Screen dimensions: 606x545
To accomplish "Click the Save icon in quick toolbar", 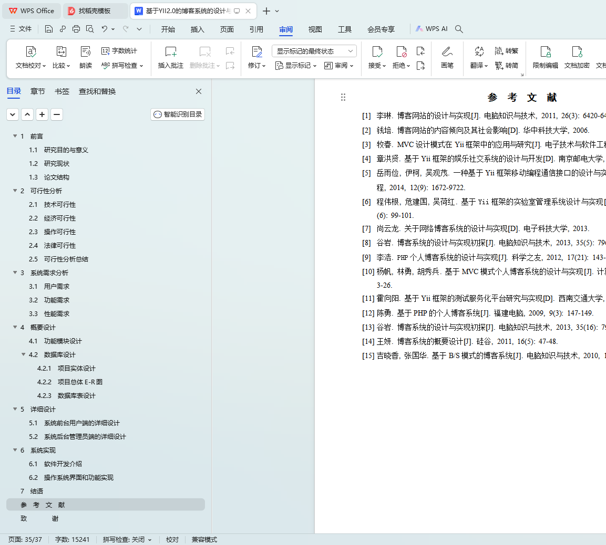I will (x=49, y=29).
